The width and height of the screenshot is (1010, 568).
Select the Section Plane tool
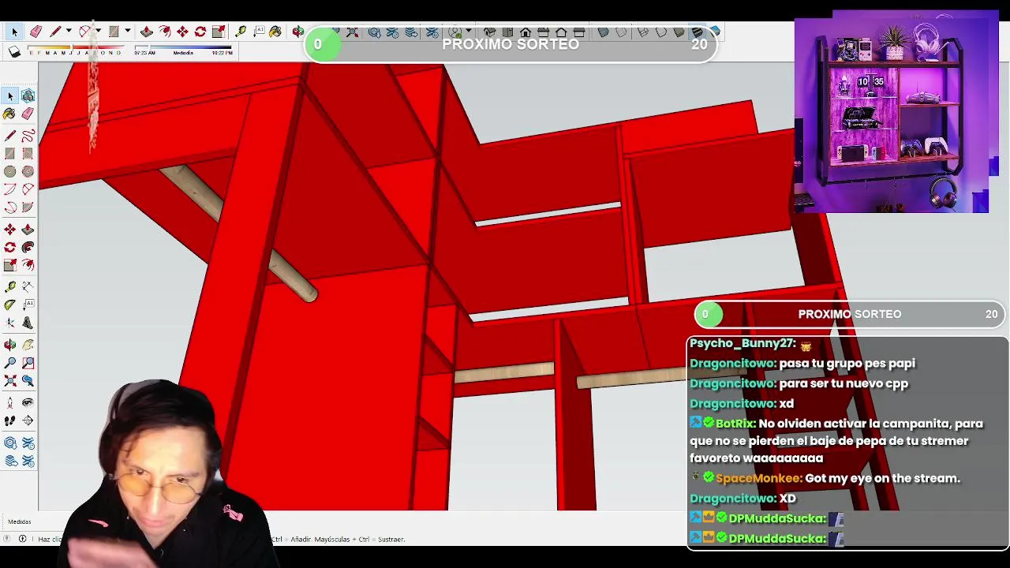tap(28, 420)
